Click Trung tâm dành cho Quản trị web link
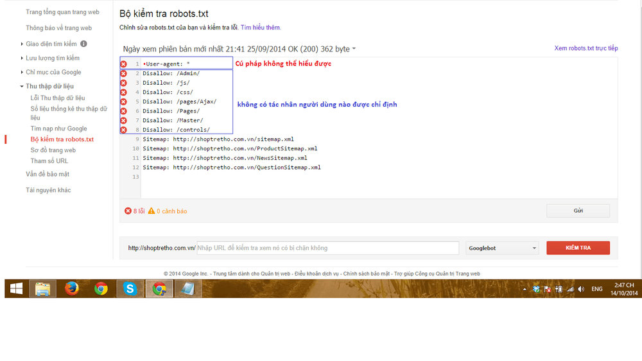This screenshot has width=642, height=361. point(252,274)
